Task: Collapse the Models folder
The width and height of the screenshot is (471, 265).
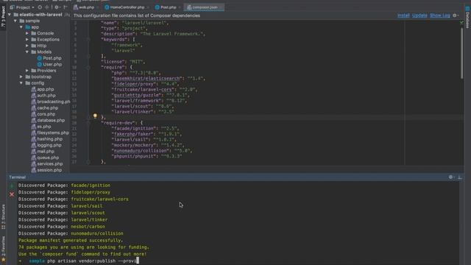Action: (27, 52)
